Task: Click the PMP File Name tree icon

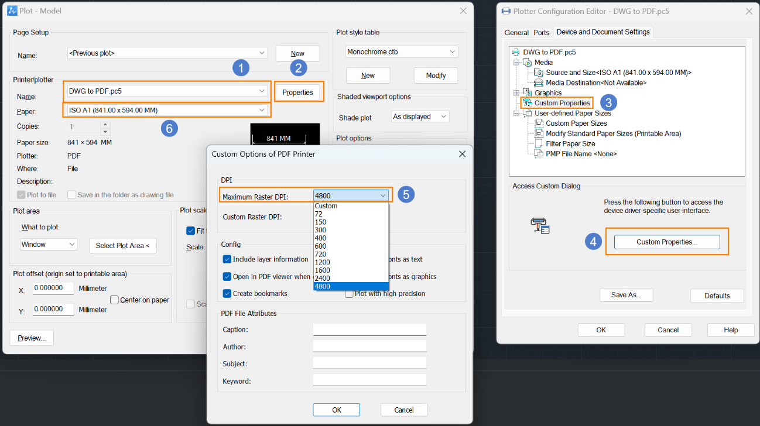Action: (x=539, y=154)
